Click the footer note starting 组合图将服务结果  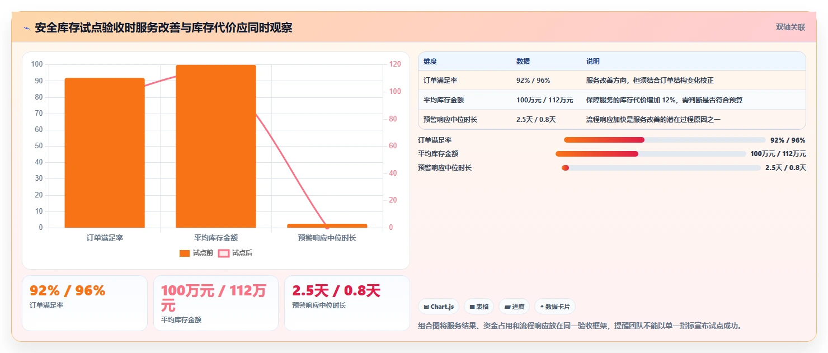tap(580, 326)
